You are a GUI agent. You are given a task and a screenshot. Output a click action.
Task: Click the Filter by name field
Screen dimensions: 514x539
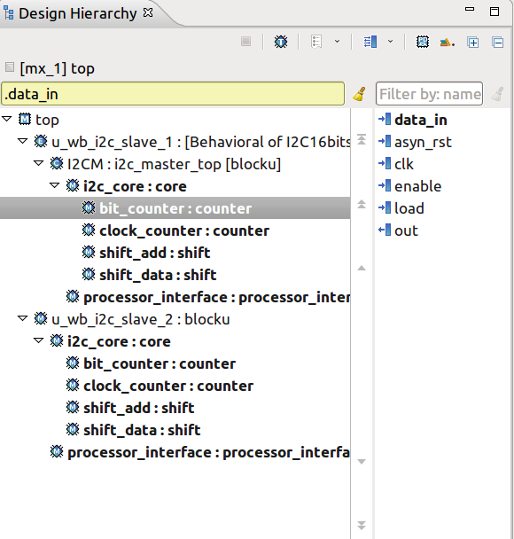(x=429, y=93)
